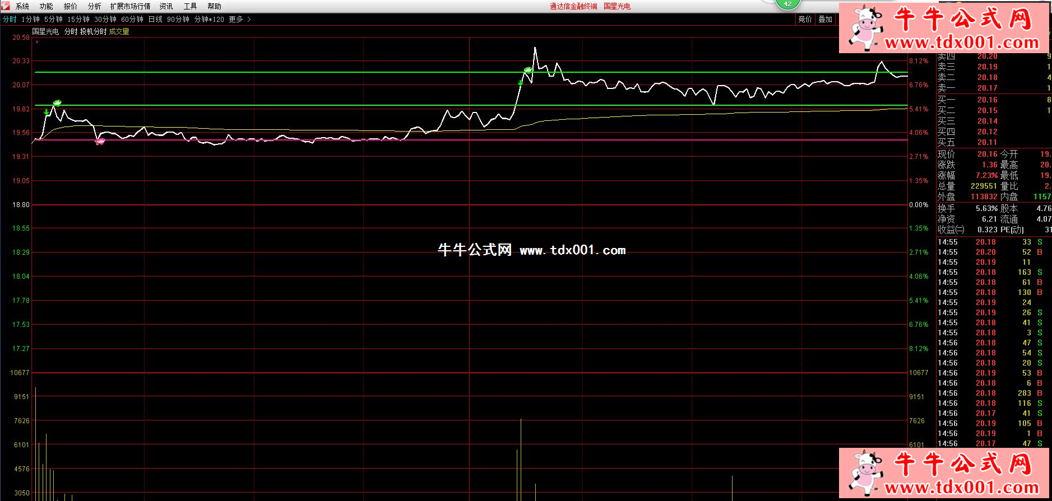The height and width of the screenshot is (501, 1052).
Task: Open the 扩展市场行情 menu
Action: pyautogui.click(x=130, y=6)
